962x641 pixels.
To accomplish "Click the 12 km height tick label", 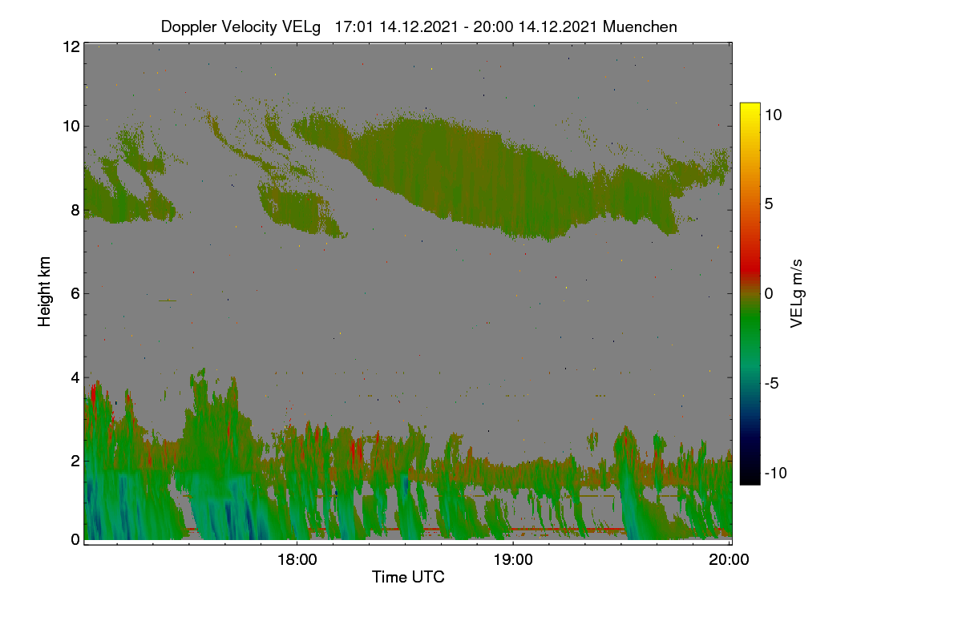I will click(x=71, y=46).
